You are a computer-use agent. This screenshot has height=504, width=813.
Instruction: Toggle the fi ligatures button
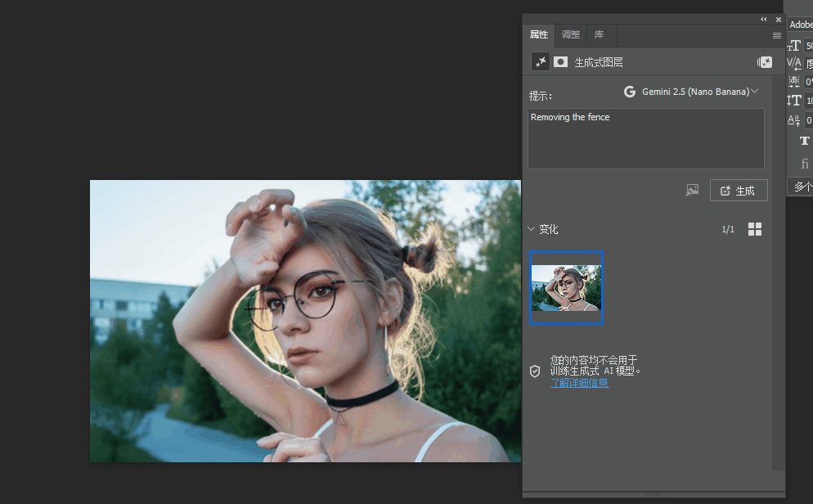click(x=804, y=164)
